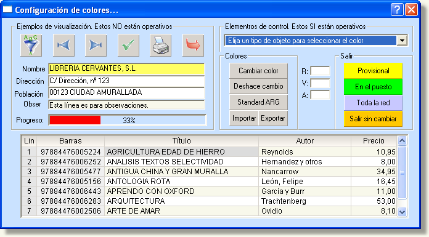429x237 pixels.
Task: Click the lavender Toda la red button
Action: (373, 103)
